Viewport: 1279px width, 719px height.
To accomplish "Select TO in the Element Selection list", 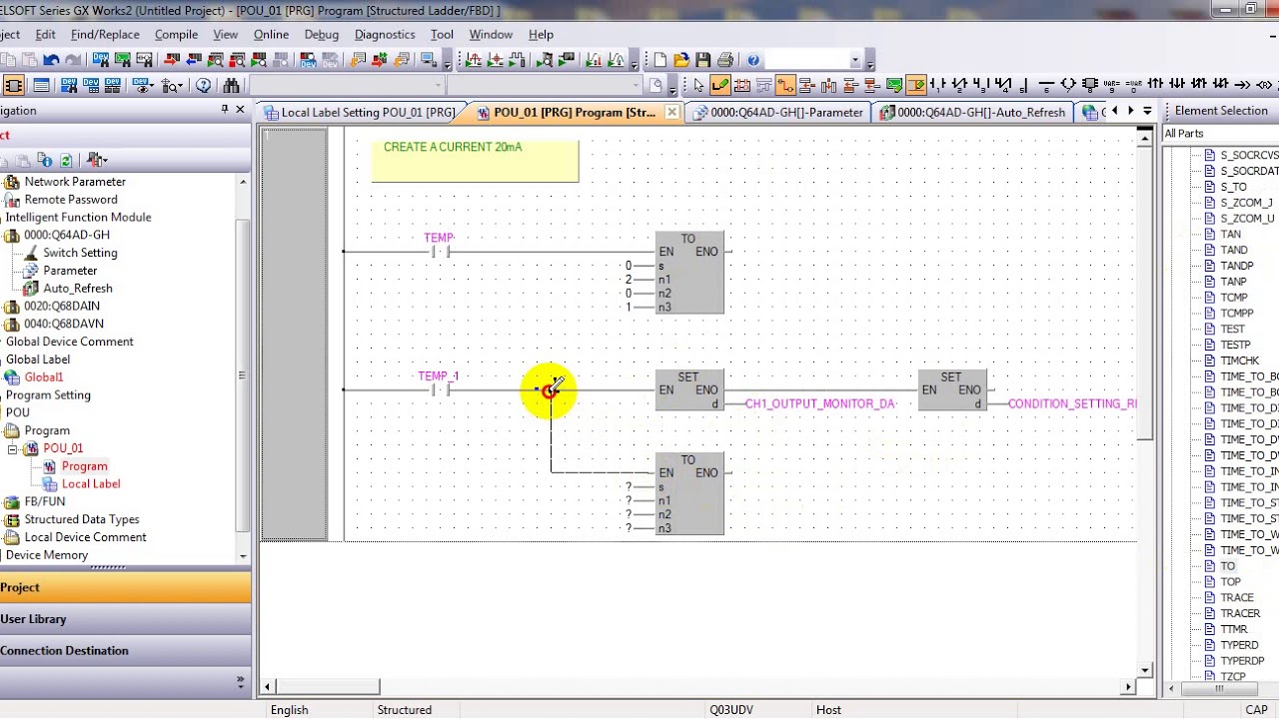I will click(1228, 566).
